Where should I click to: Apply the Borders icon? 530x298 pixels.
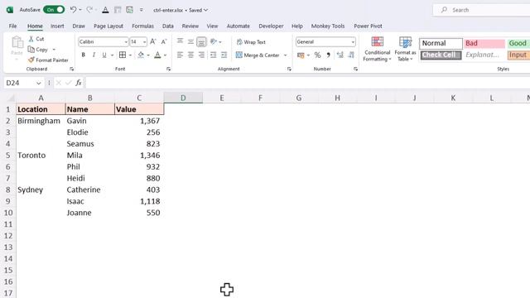[123, 55]
